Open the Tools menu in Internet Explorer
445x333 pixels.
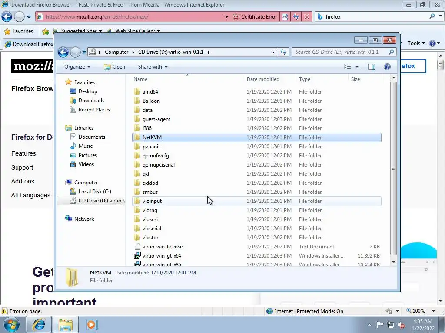[416, 43]
